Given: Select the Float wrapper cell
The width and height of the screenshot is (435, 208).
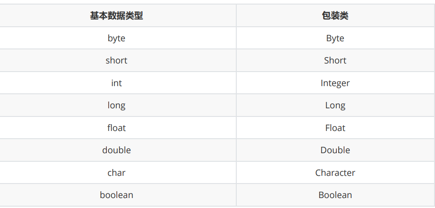Looking at the screenshot, I should (335, 128).
